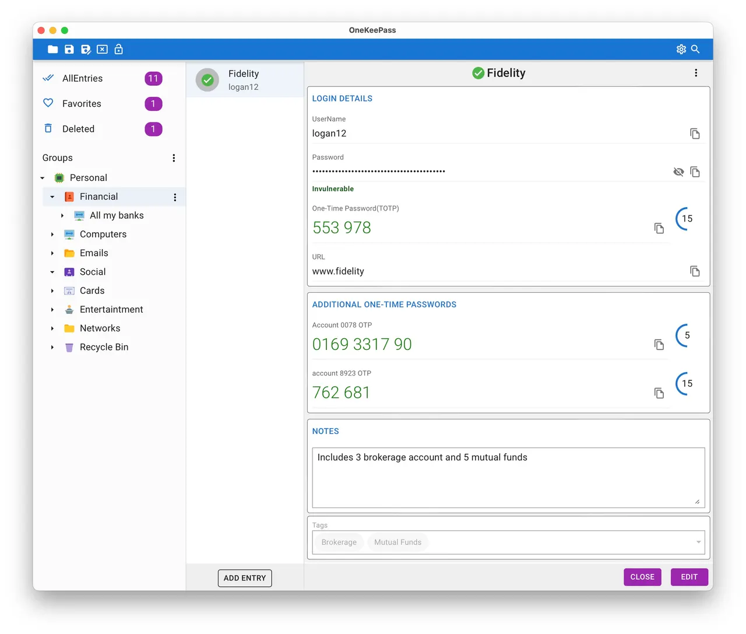Copy the UserName logan12 to clipboard
This screenshot has width=746, height=634.
695,134
